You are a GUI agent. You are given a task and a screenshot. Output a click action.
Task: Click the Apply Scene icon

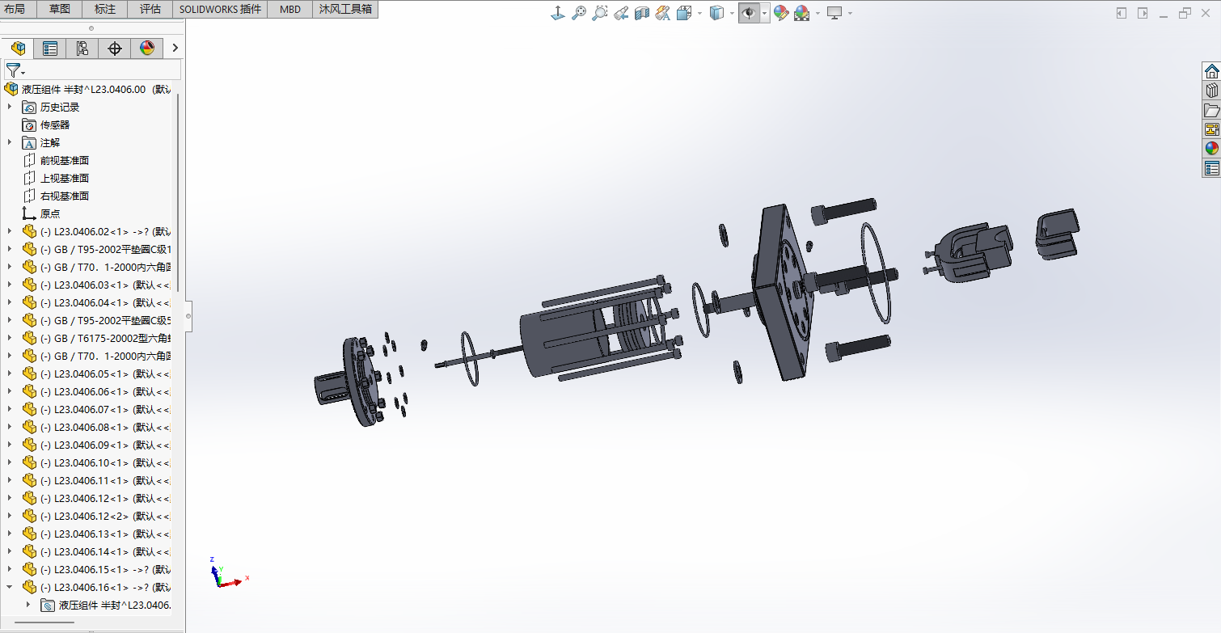(x=802, y=13)
